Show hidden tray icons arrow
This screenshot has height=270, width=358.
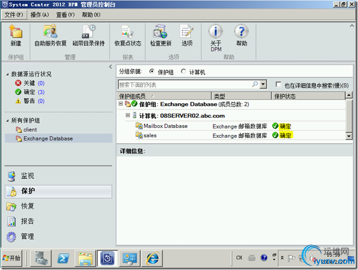[282, 258]
